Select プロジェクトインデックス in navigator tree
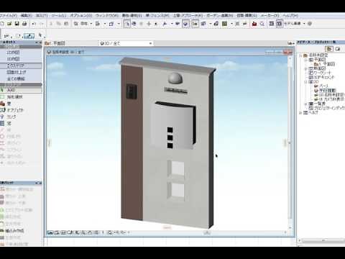345x259 pixels. (x=329, y=108)
